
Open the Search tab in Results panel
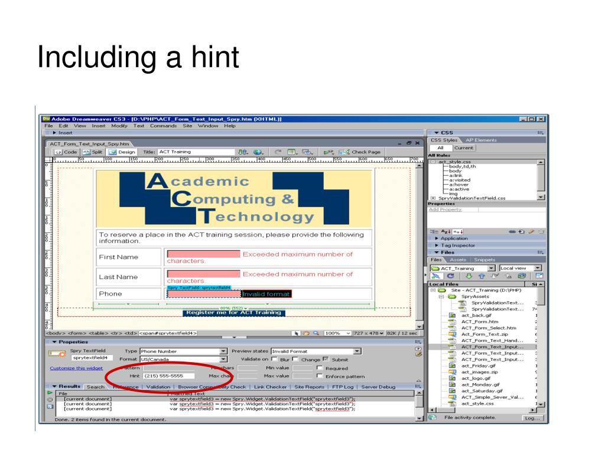point(95,387)
